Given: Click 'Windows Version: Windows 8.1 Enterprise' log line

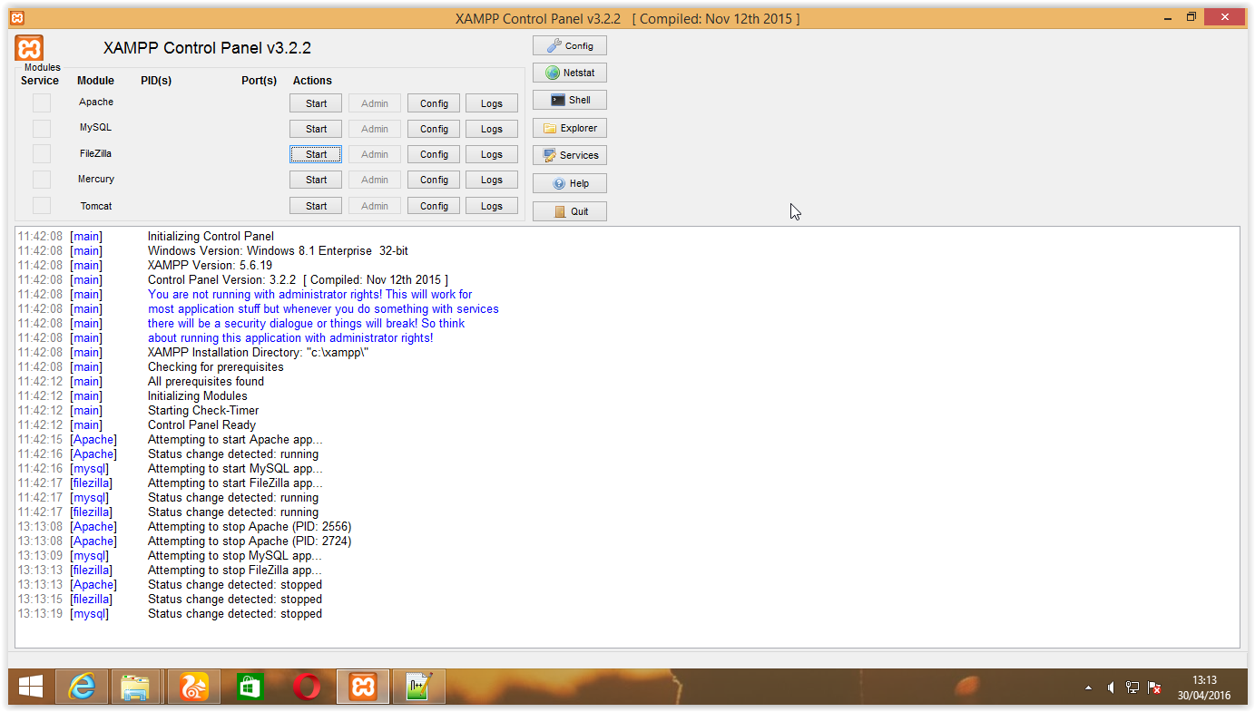Looking at the screenshot, I should click(278, 250).
